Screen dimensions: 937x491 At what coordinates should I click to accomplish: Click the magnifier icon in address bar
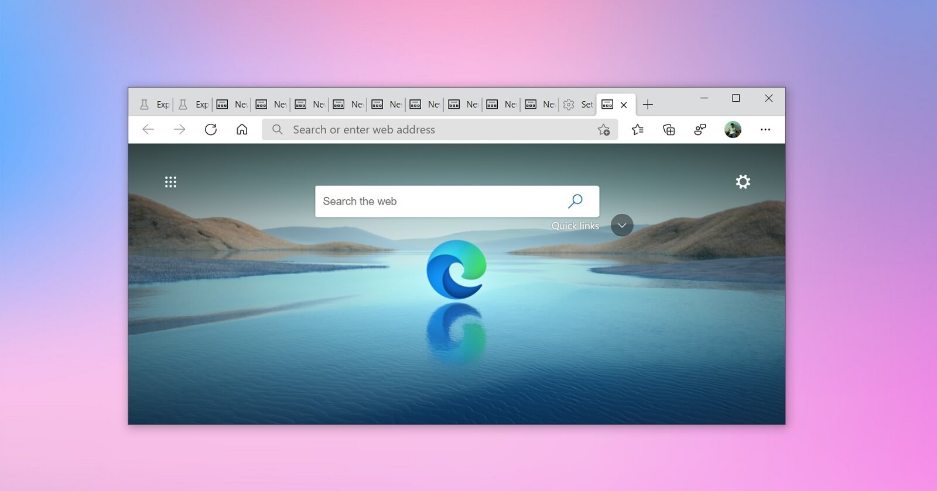[x=278, y=130]
